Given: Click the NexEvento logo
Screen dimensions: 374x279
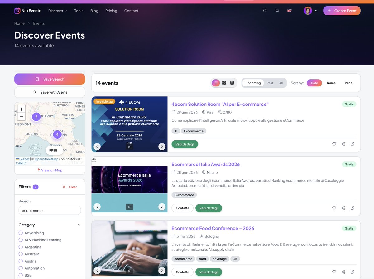Looking at the screenshot, I should click(28, 11).
